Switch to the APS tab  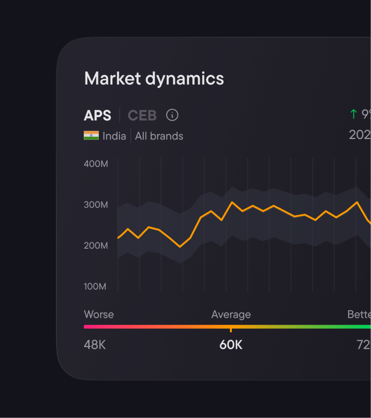pos(97,115)
